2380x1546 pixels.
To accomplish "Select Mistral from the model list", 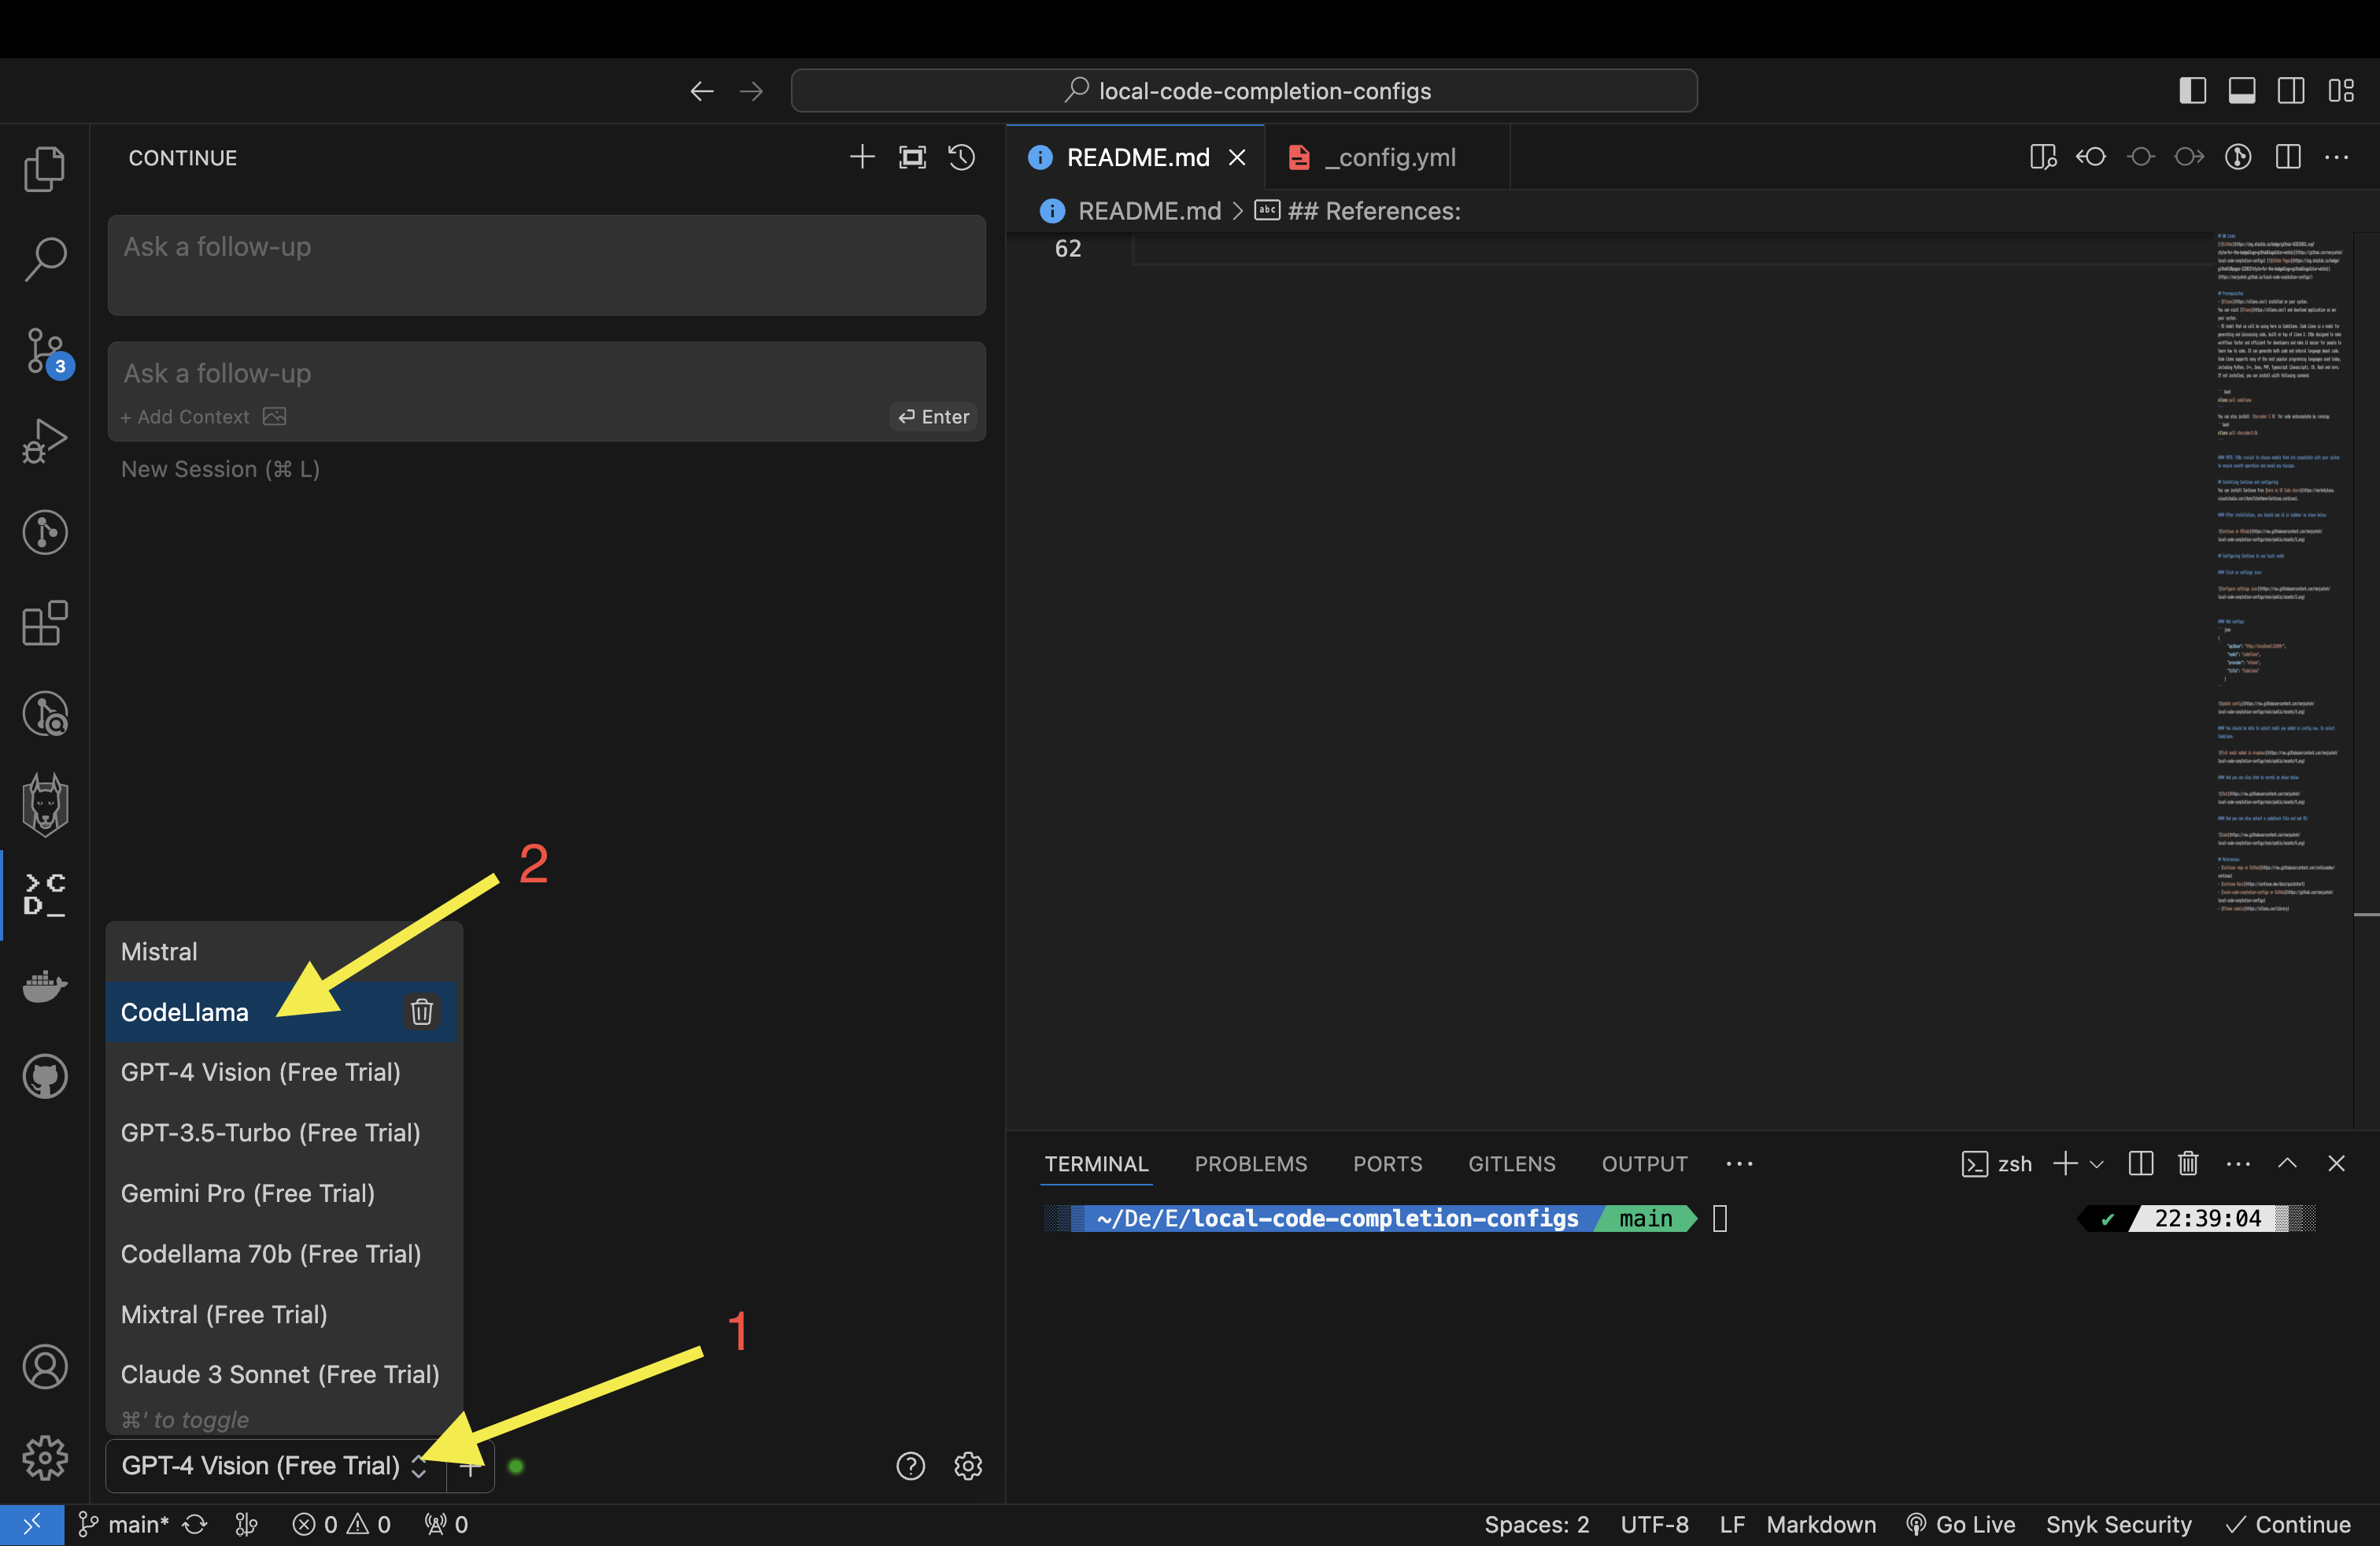I will click(x=160, y=951).
